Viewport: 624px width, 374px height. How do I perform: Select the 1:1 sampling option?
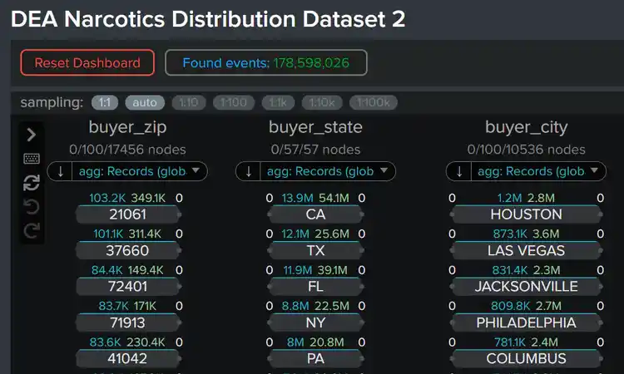click(104, 103)
